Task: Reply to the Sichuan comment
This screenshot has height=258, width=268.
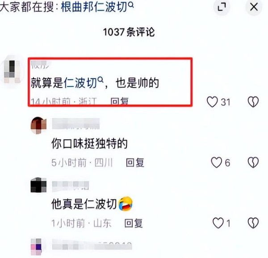Action: coord(135,162)
